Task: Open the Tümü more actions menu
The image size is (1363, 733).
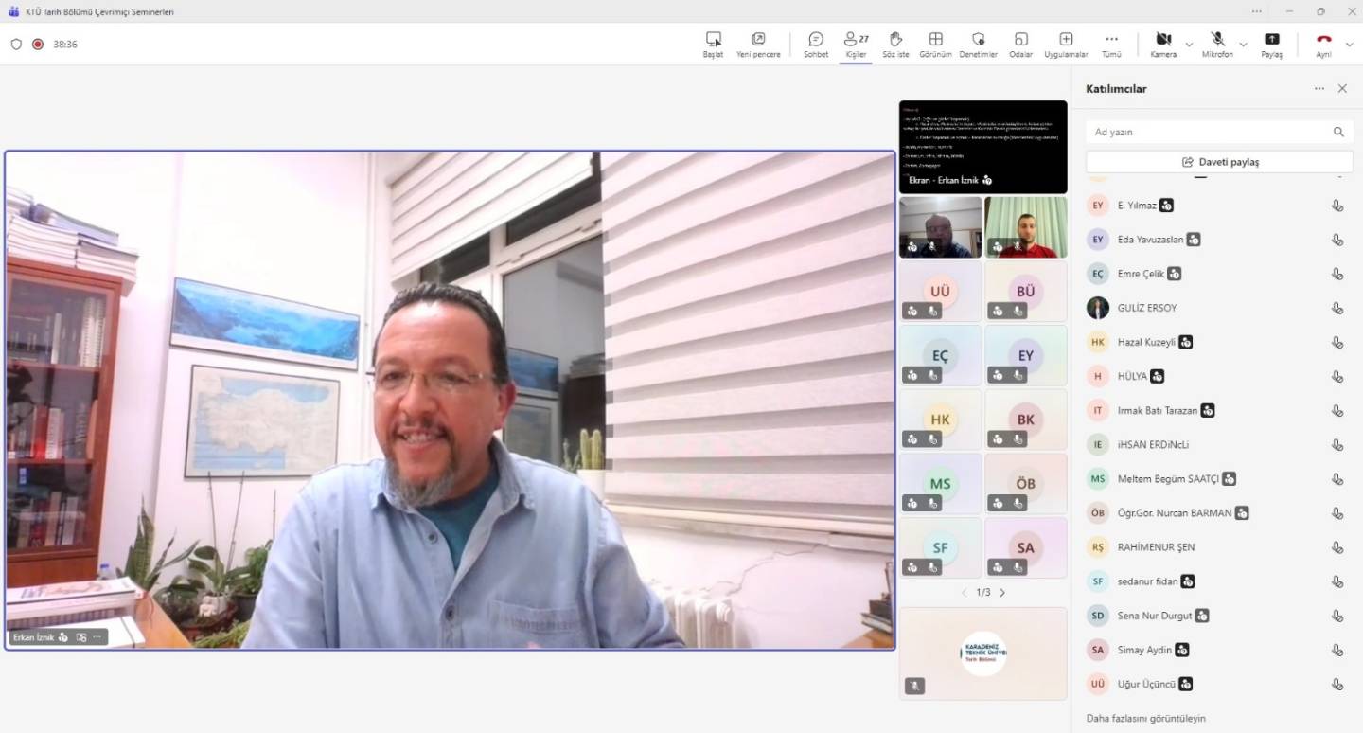Action: (x=1111, y=44)
